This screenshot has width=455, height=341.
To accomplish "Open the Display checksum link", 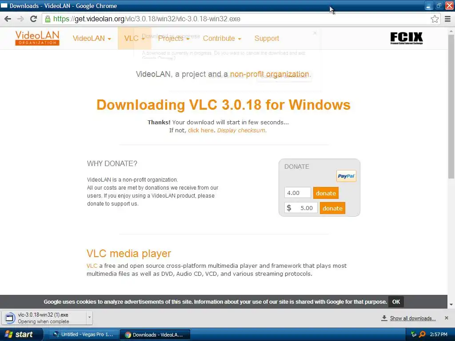I will pyautogui.click(x=241, y=131).
